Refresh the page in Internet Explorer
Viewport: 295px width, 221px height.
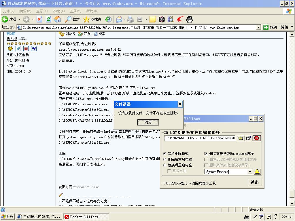[48, 19]
